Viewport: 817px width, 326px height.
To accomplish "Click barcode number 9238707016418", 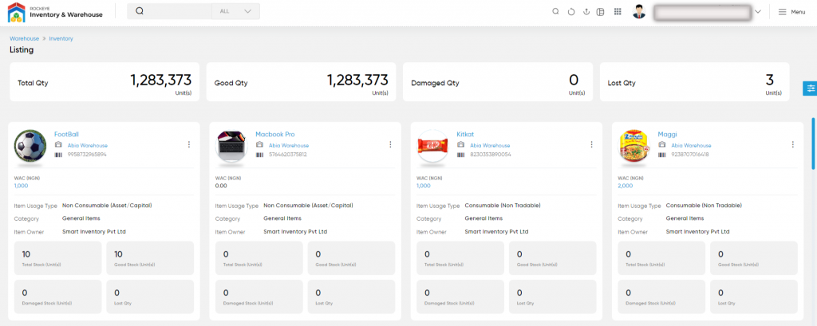I will click(x=690, y=155).
